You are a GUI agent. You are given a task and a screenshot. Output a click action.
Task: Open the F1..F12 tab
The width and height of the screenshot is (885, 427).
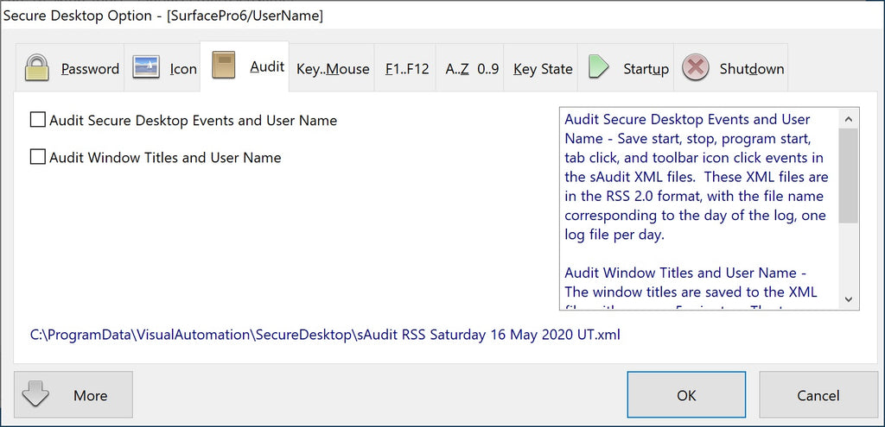coord(407,69)
